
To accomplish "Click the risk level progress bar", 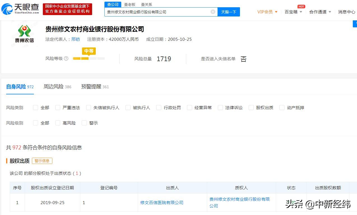I will coord(89,59).
